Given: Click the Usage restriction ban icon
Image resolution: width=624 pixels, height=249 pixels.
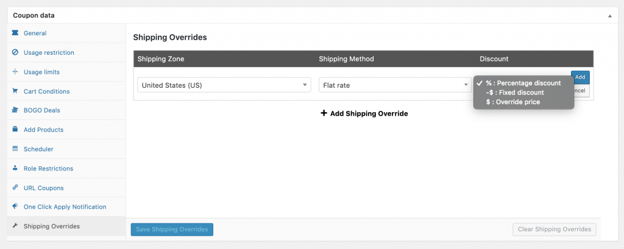Looking at the screenshot, I should click(x=15, y=53).
